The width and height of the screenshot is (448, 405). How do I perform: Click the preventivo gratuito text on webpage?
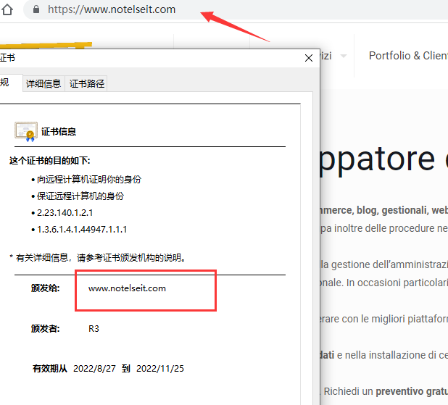point(412,391)
